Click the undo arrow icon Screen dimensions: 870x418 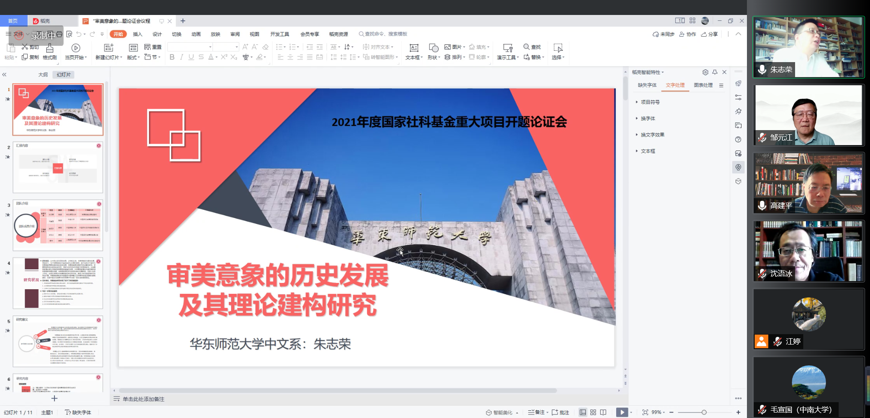(79, 34)
